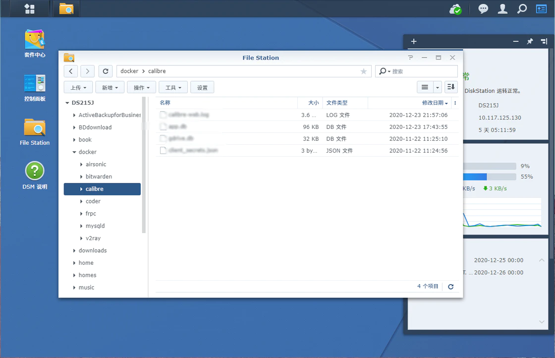Screen dimensions: 555x358
Task: Pin the widget panel
Action: point(530,42)
